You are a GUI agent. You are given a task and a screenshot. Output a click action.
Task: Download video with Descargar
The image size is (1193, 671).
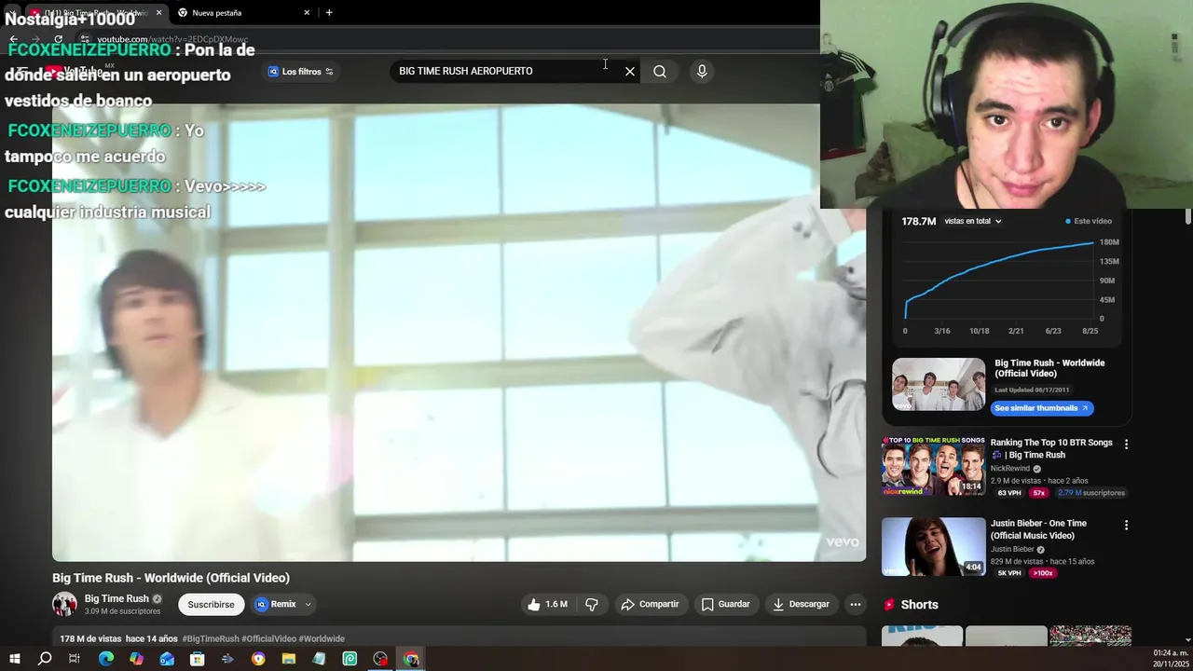point(801,604)
